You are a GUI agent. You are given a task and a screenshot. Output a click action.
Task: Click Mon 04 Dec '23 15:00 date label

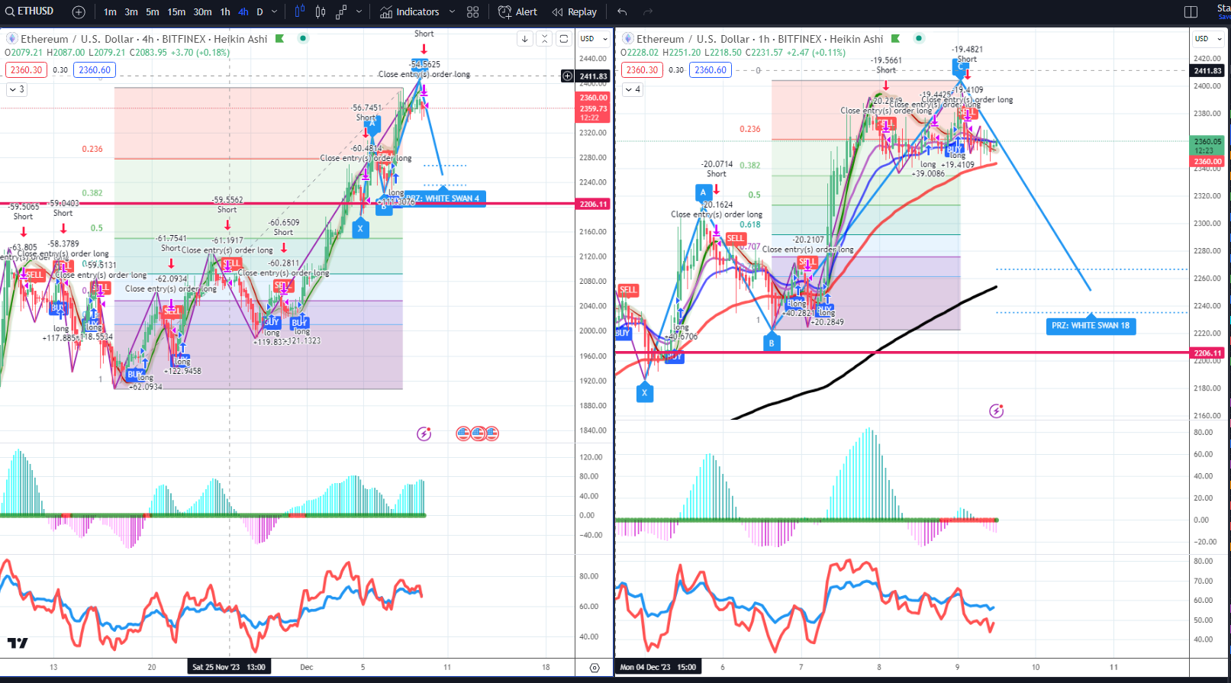(658, 667)
